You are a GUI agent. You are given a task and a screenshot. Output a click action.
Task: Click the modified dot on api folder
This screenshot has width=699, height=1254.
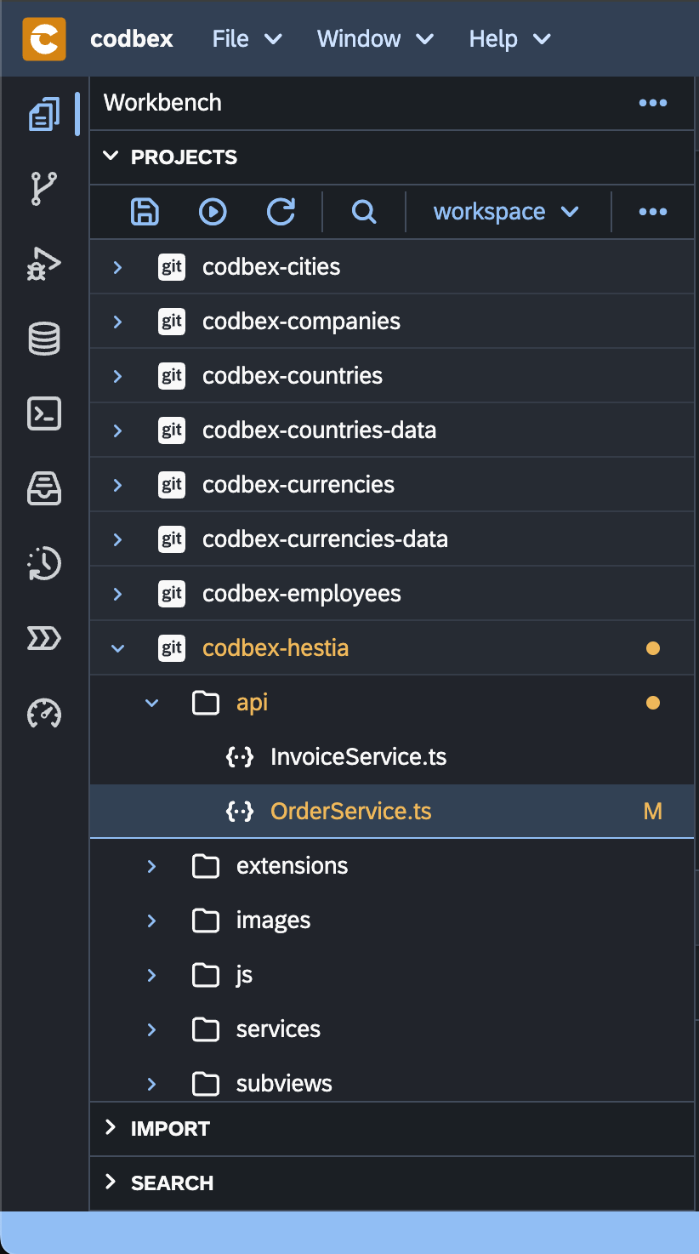pyautogui.click(x=653, y=703)
